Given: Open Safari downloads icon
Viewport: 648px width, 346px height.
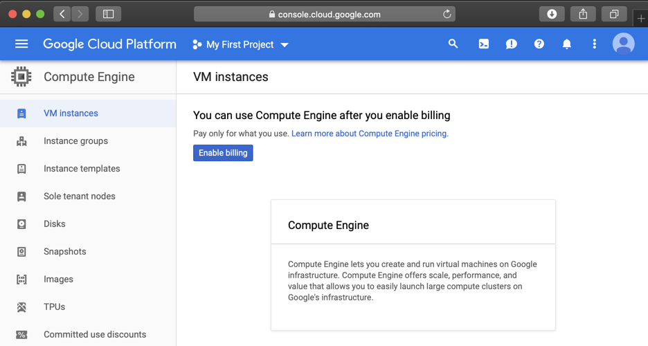Looking at the screenshot, I should 552,14.
